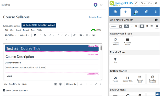Open the Tools menu in the editor
Image resolution: width=160 pixels, height=96 pixels.
click(33, 30)
